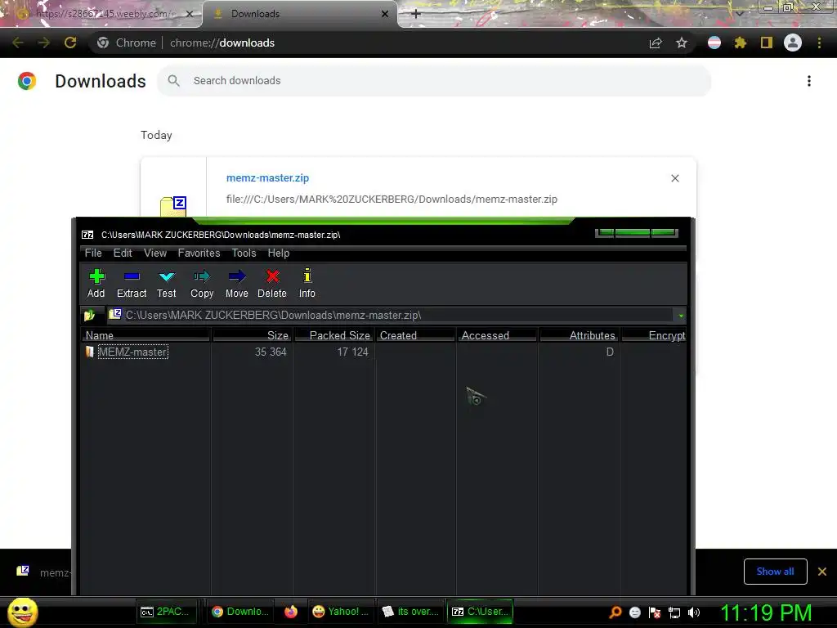Image resolution: width=837 pixels, height=628 pixels.
Task: Open the Favorites menu
Action: click(199, 253)
